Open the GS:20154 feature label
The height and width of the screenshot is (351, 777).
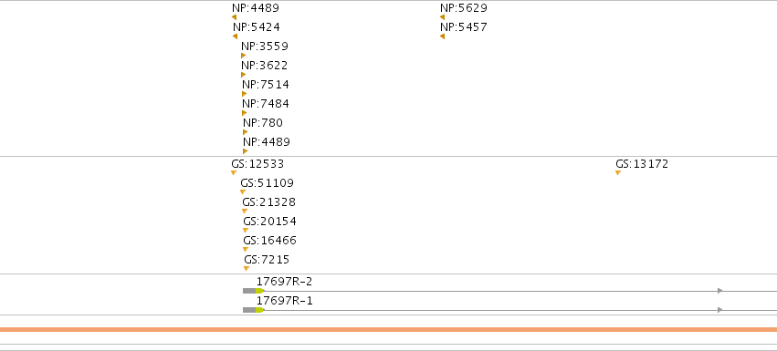pyautogui.click(x=269, y=222)
